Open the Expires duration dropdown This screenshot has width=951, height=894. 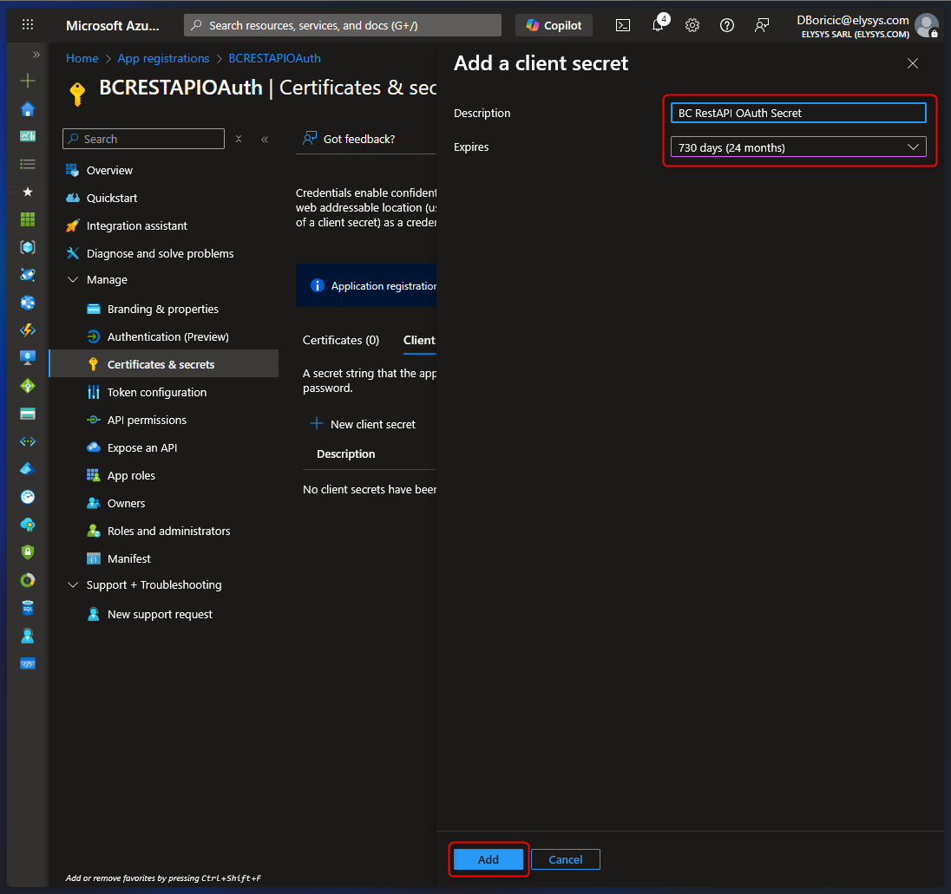[x=797, y=147]
